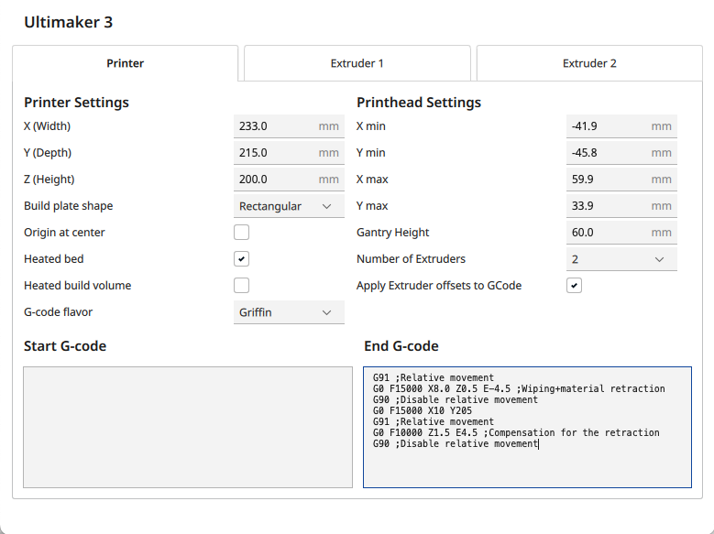Select the Printer tab
This screenshot has width=714, height=534.
click(125, 63)
